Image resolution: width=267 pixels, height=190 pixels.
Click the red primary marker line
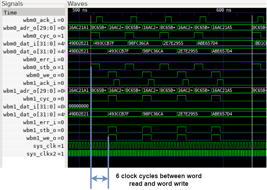pyautogui.click(x=91, y=41)
